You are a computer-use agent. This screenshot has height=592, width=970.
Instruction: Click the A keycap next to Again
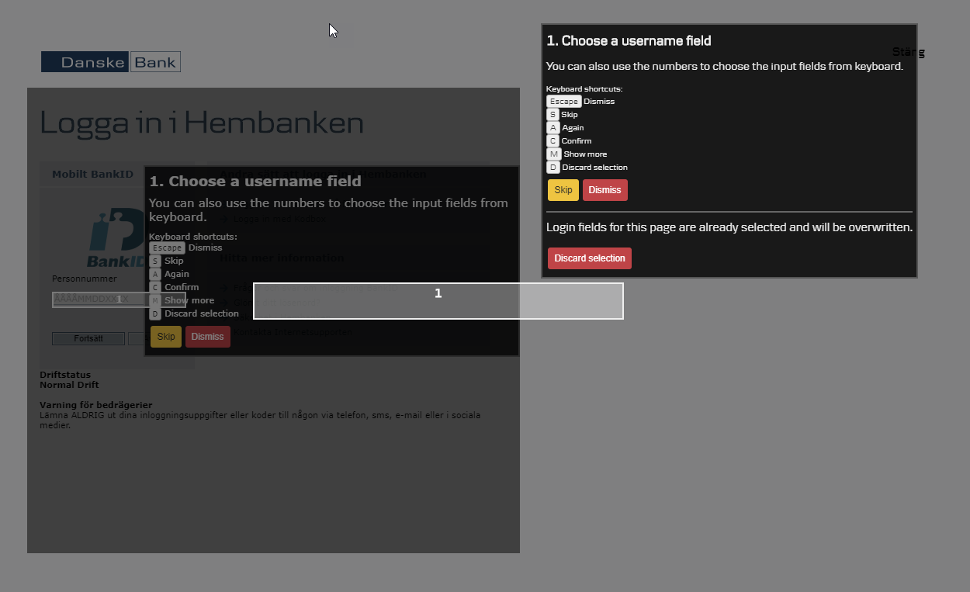click(551, 127)
